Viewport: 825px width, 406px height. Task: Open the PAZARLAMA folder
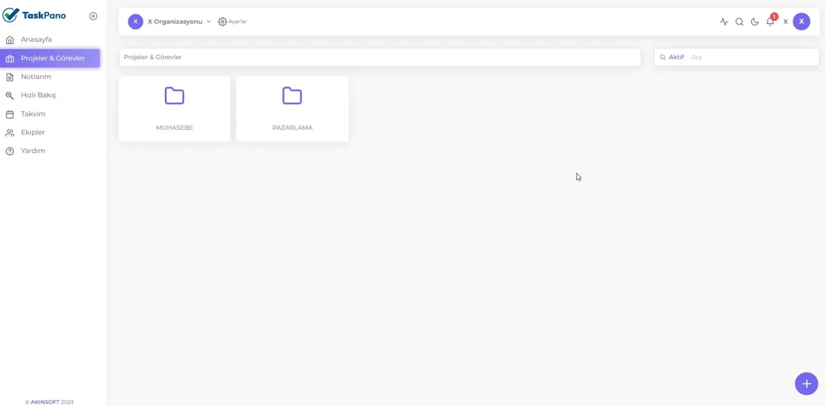[x=292, y=109]
